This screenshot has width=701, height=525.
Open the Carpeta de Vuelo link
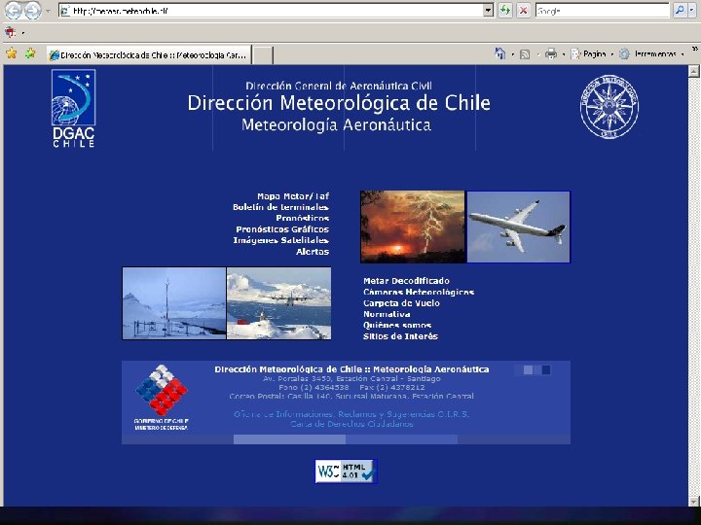(x=401, y=303)
